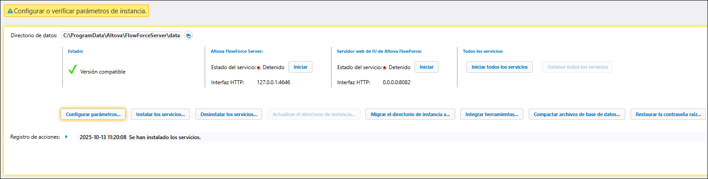Click Detener todos los servicios button
Viewport: 708px width, 179px height.
coord(578,67)
